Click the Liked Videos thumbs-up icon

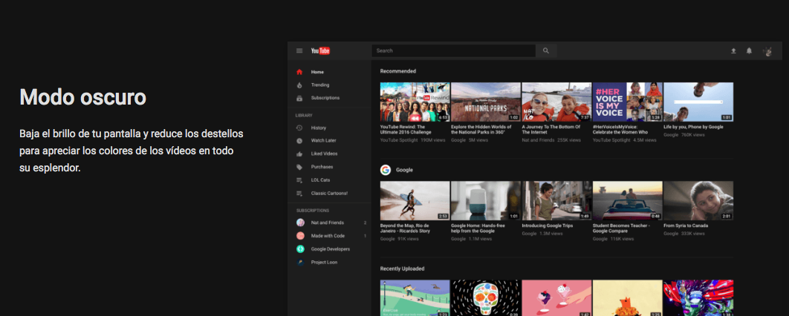[x=299, y=154]
